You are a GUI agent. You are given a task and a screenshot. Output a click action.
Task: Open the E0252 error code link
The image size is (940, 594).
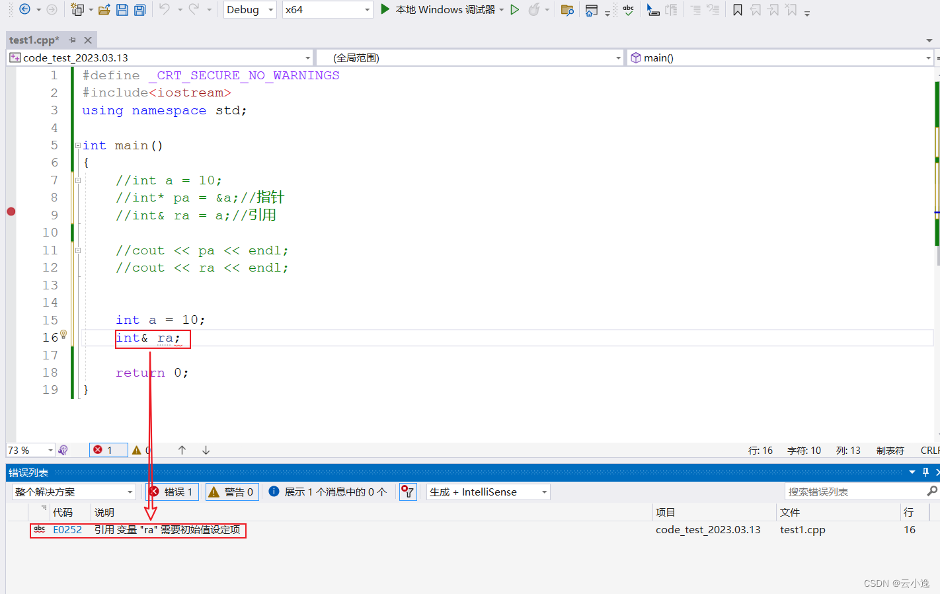click(67, 530)
